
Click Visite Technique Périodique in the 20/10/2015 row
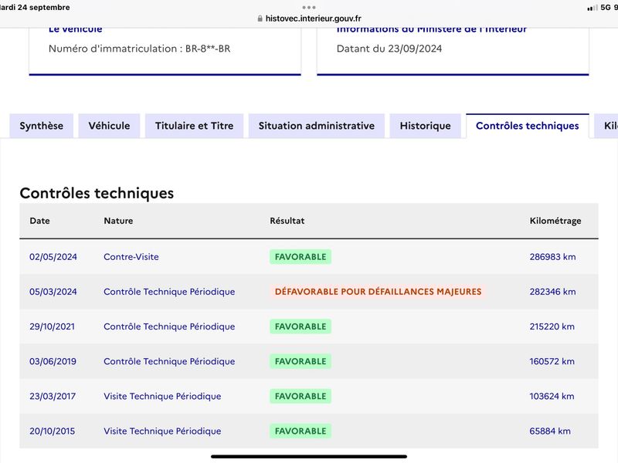(x=162, y=431)
